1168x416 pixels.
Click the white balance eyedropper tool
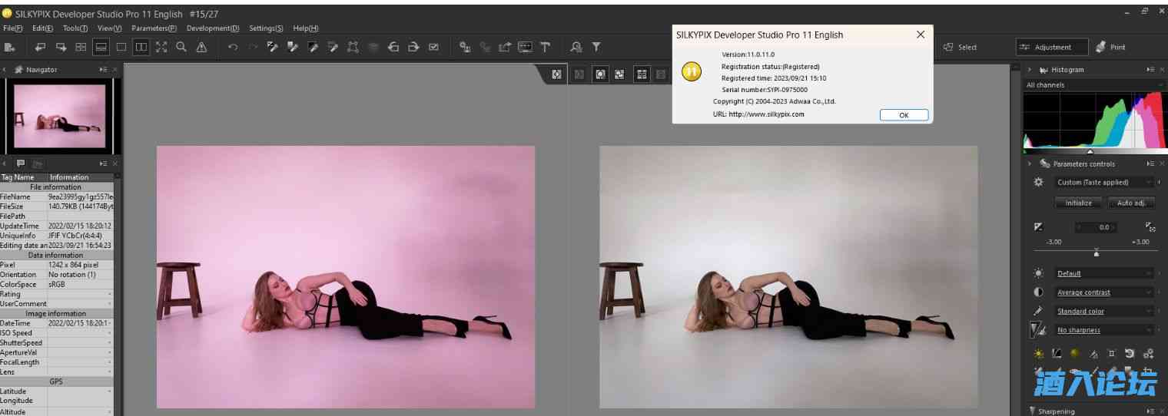click(x=272, y=47)
